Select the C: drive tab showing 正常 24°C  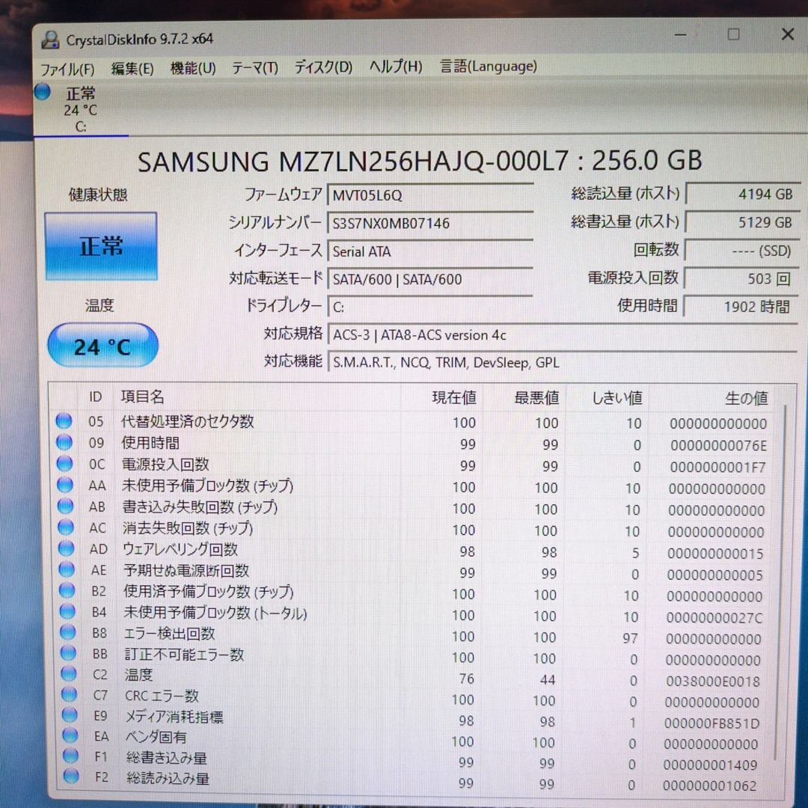(81, 108)
